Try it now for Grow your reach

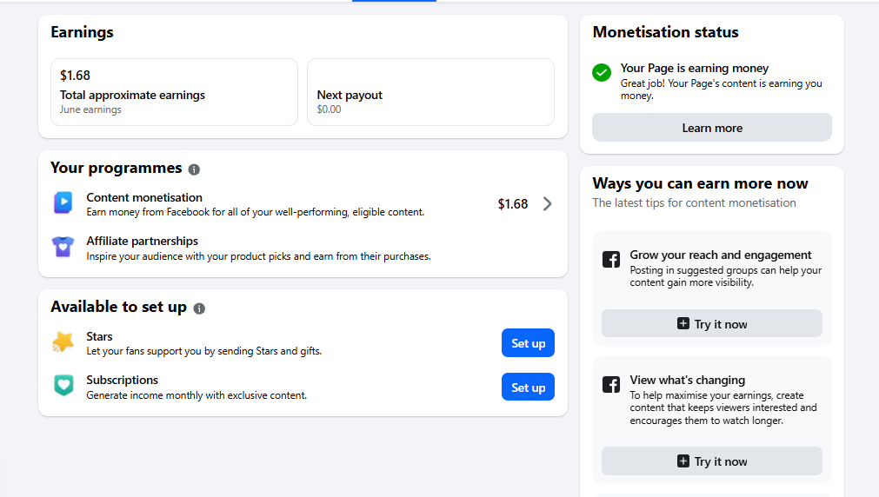pos(712,324)
